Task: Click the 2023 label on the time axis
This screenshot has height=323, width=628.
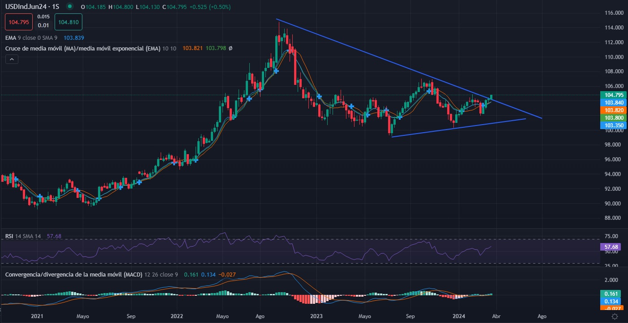Action: click(316, 316)
